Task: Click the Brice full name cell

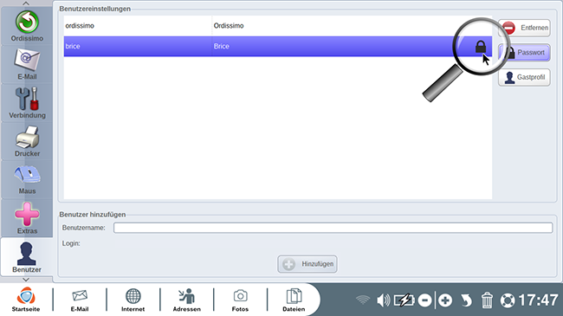Action: point(221,47)
